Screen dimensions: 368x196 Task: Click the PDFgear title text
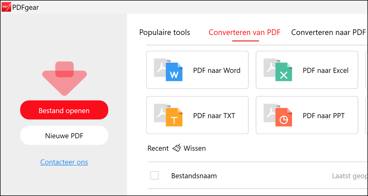26,7
